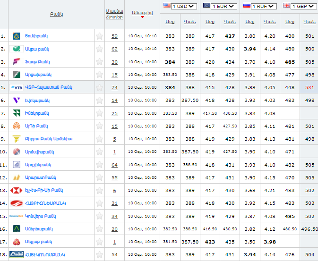Toggle favorite star for Ֆասթ Բանկ
The height and width of the screenshot is (261, 318).
[x=99, y=62]
